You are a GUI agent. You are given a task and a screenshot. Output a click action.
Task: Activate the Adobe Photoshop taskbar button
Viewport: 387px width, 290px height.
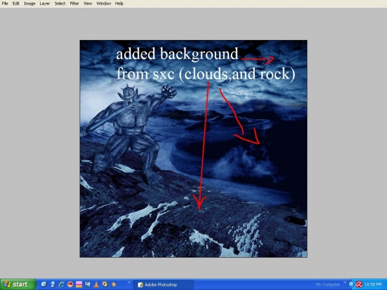click(x=163, y=285)
